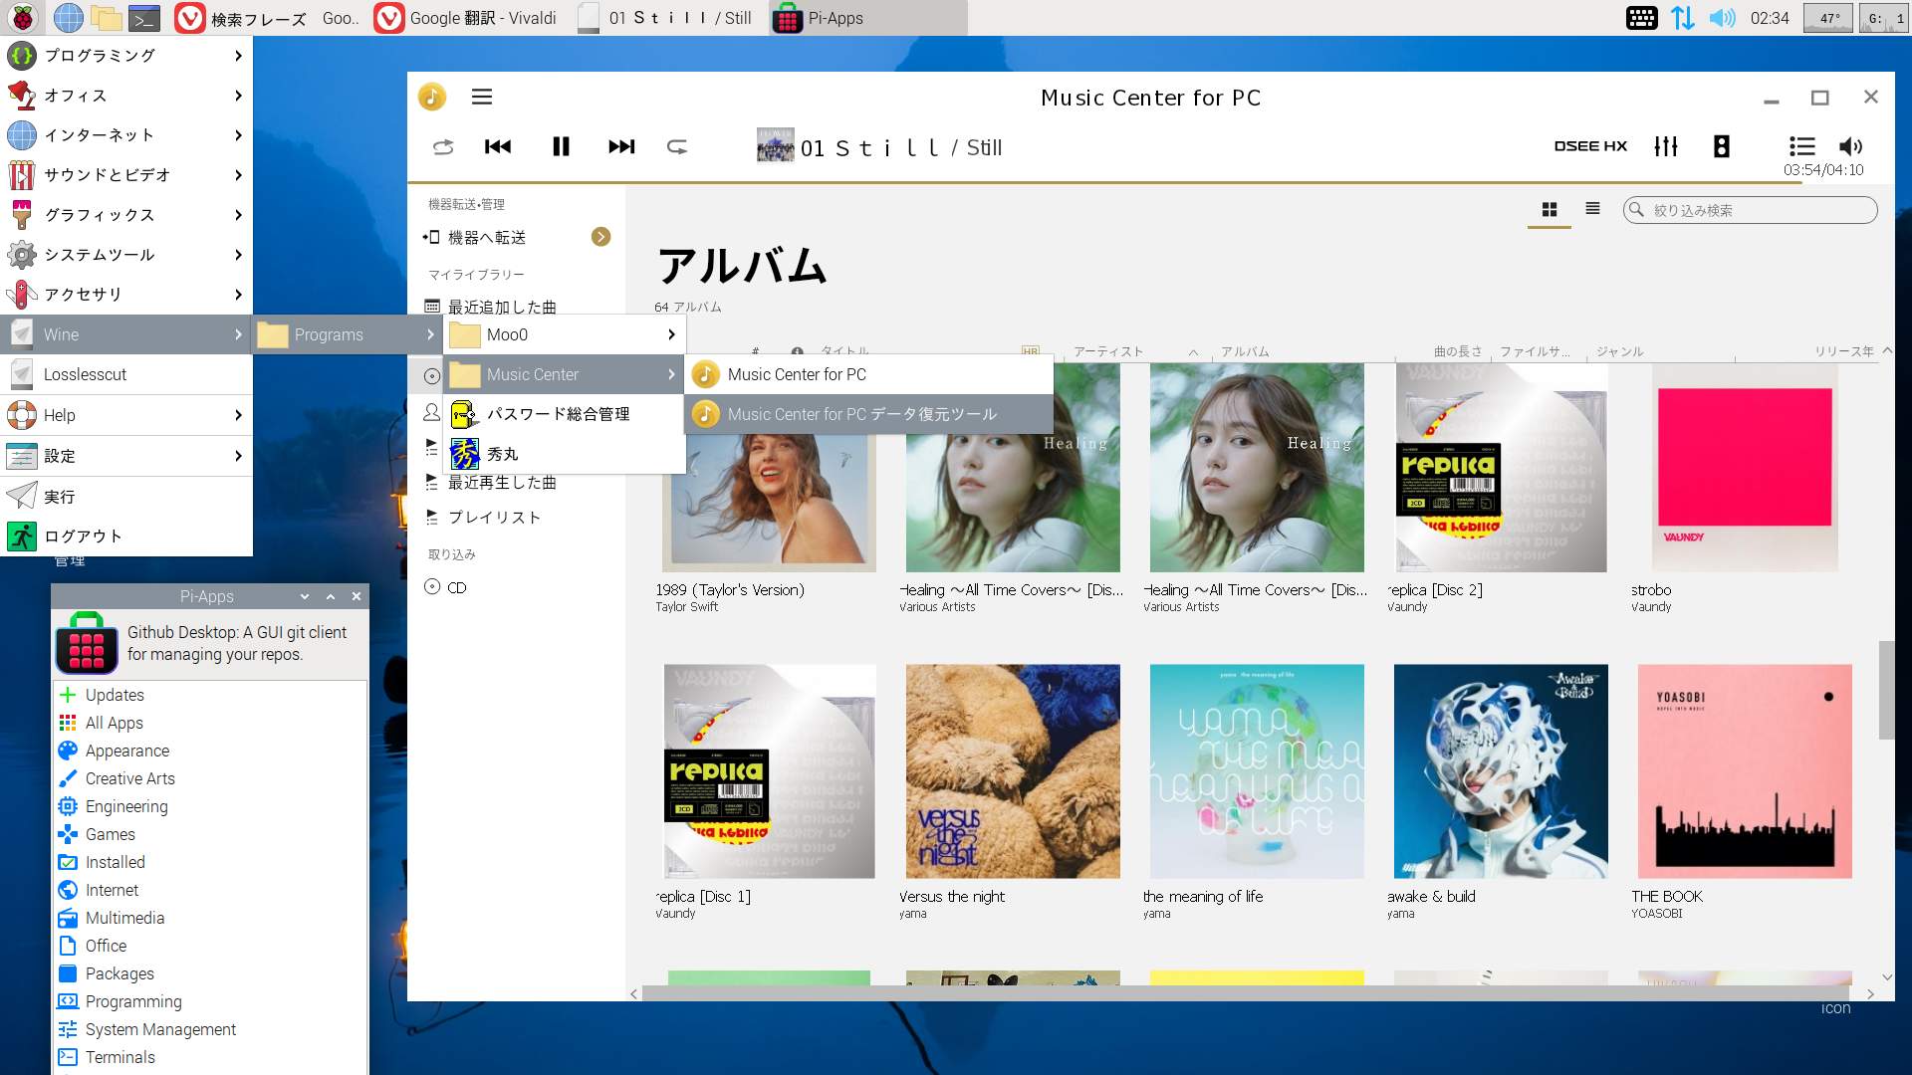Viewport: 1912px width, 1075px height.
Task: Open terminal from taskbar
Action: pyautogui.click(x=144, y=18)
